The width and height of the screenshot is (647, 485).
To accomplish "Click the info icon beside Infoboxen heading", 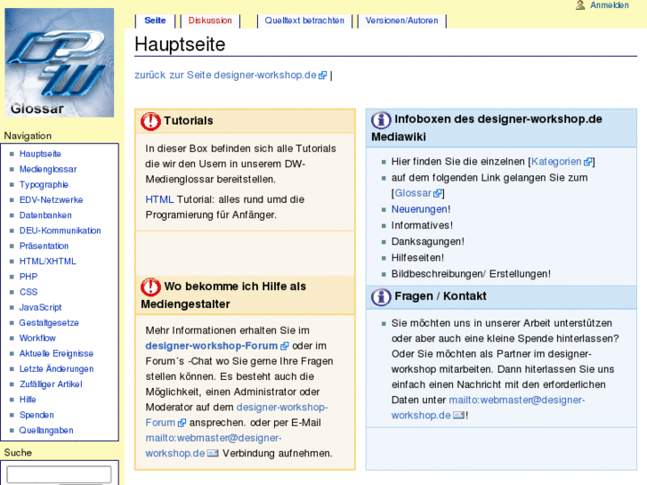I will click(381, 120).
